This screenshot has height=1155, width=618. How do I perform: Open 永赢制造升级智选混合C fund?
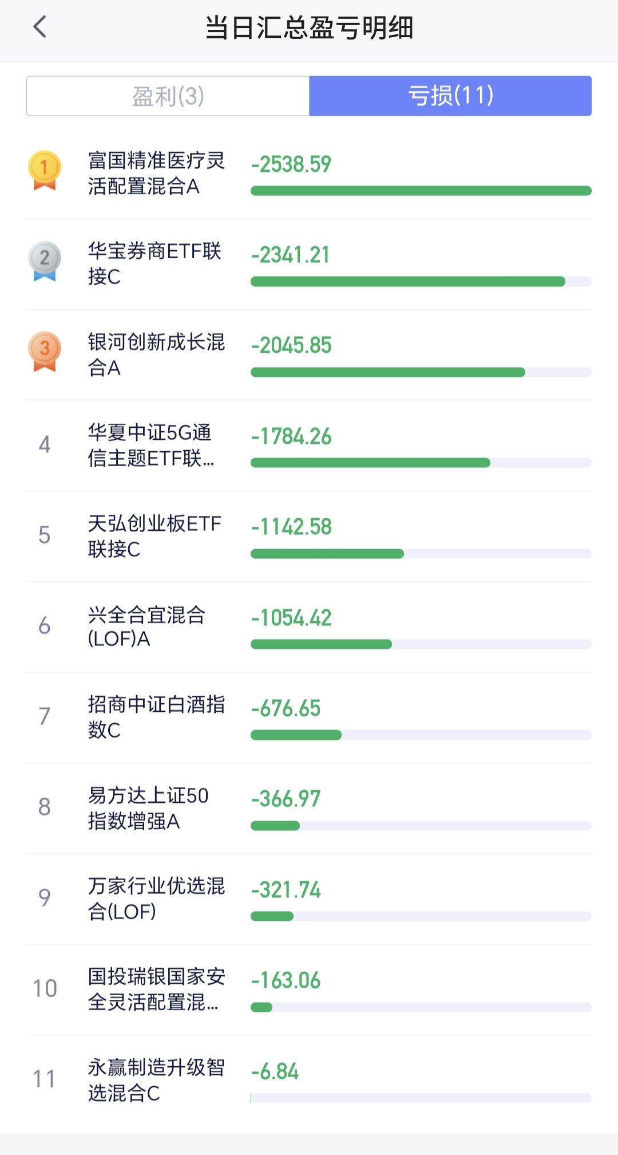tap(156, 1080)
